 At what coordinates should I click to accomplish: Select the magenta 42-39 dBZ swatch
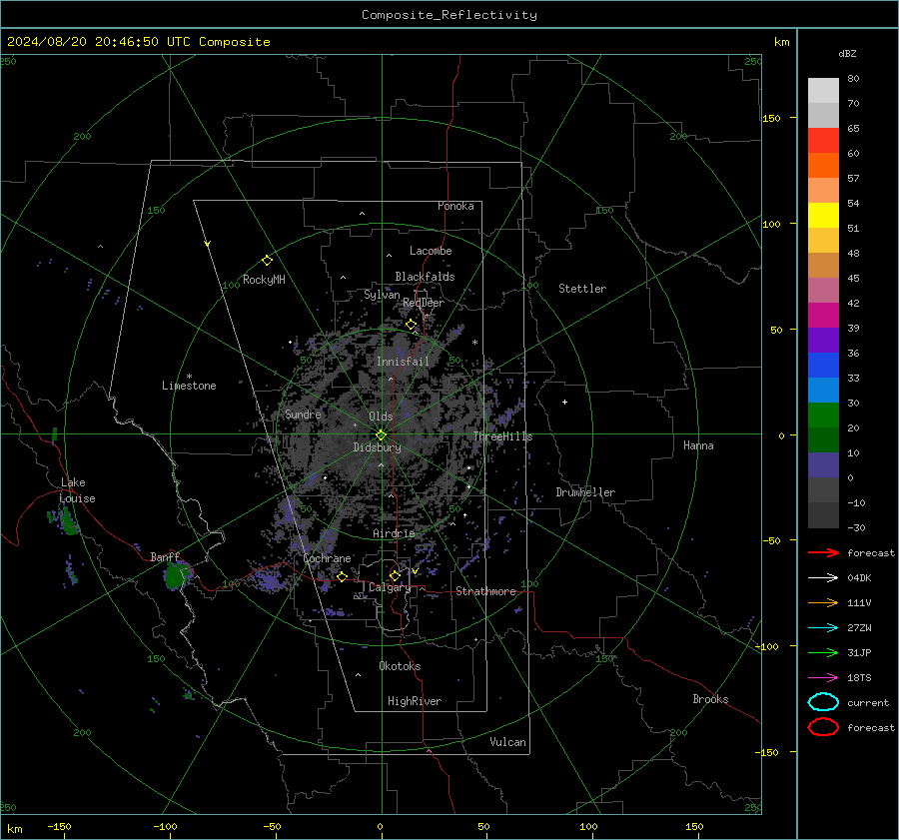(823, 316)
